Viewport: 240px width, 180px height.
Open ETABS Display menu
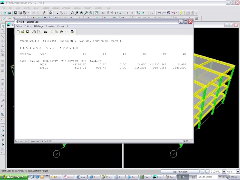pyautogui.click(x=77, y=8)
